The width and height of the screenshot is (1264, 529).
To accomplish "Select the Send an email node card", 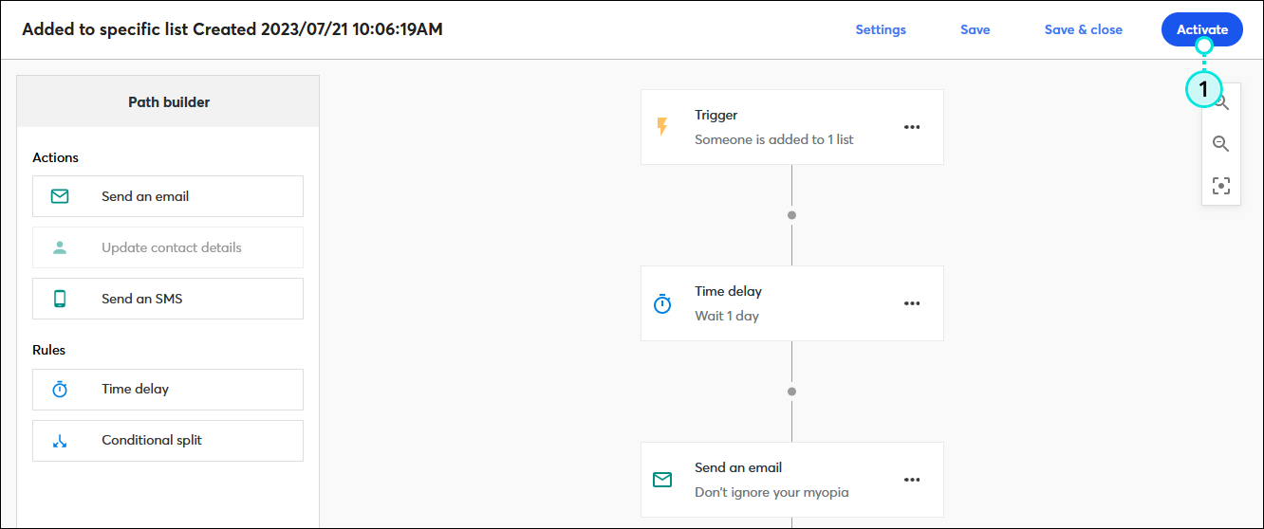I will 792,480.
